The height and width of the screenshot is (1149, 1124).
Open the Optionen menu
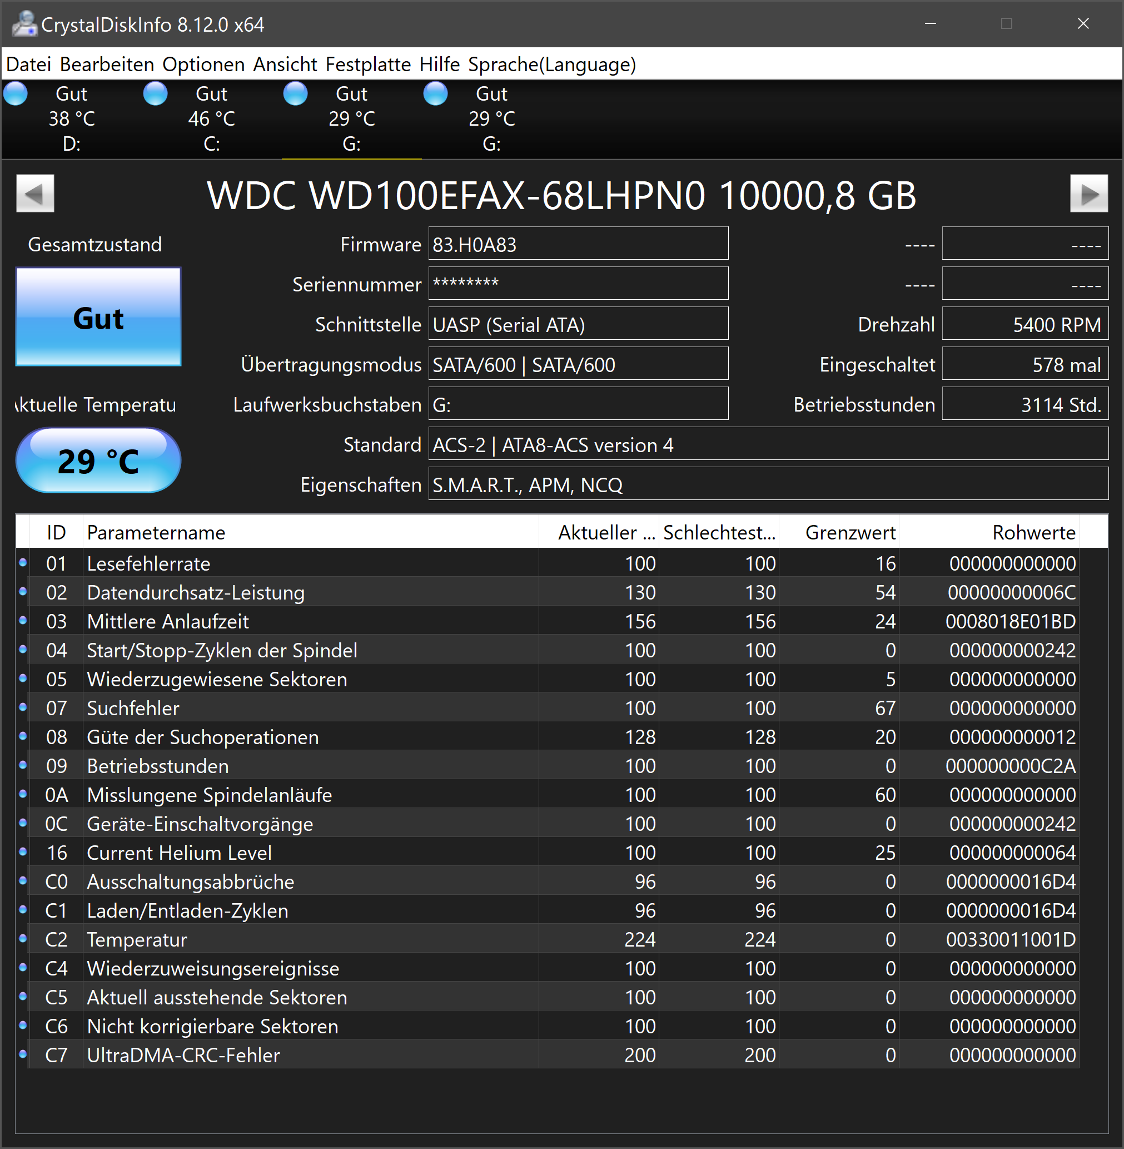point(203,64)
